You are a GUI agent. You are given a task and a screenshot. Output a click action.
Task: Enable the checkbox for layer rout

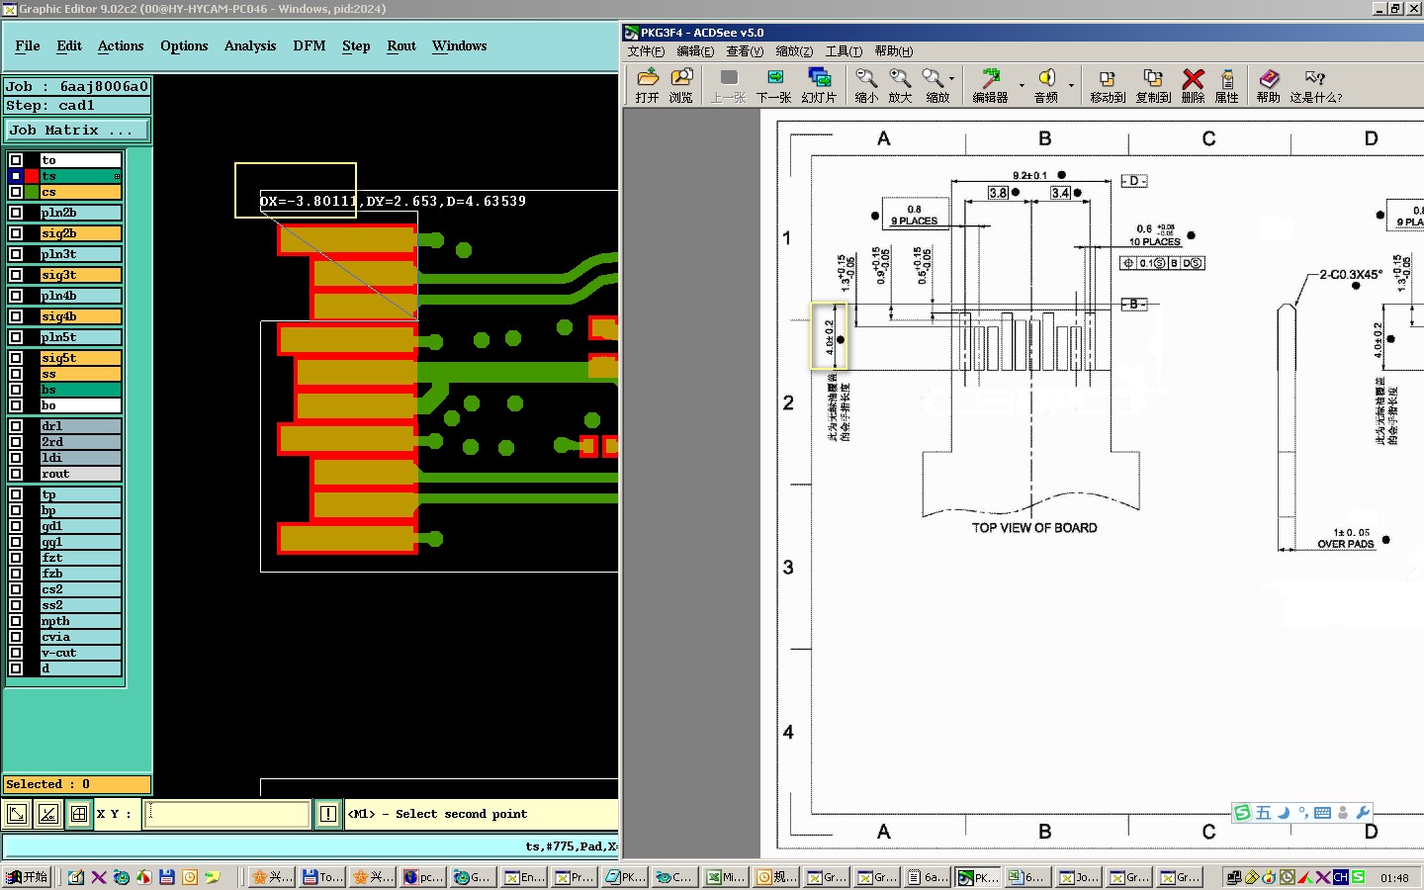[16, 474]
